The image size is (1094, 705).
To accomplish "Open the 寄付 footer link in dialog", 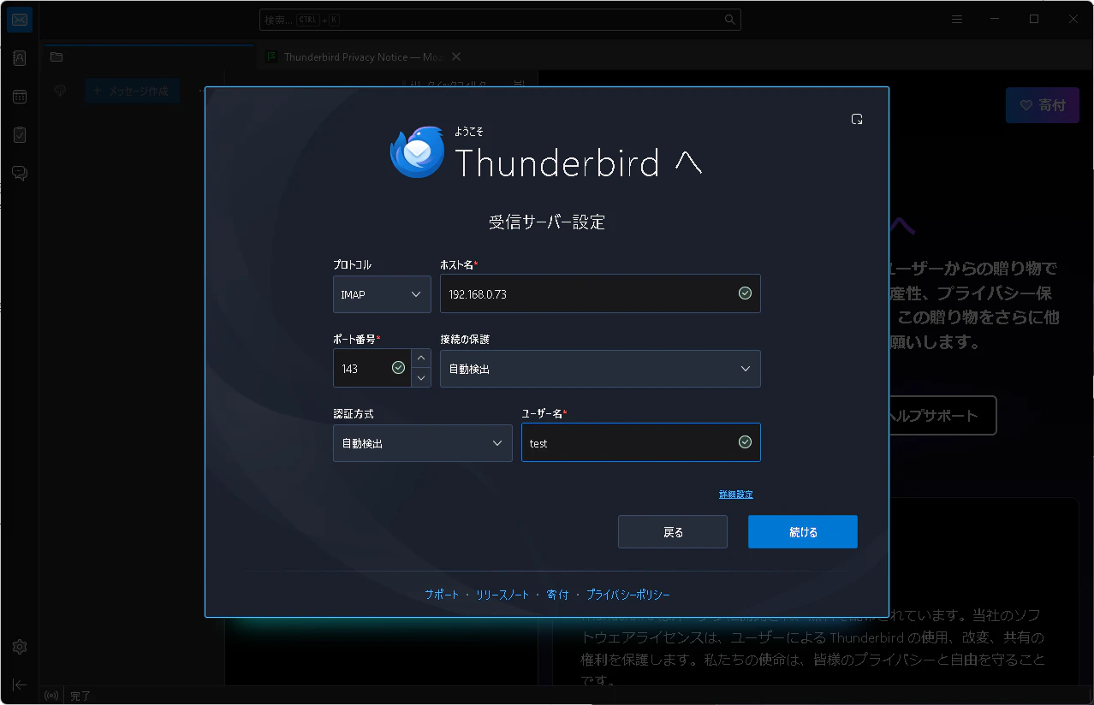I will pos(558,595).
